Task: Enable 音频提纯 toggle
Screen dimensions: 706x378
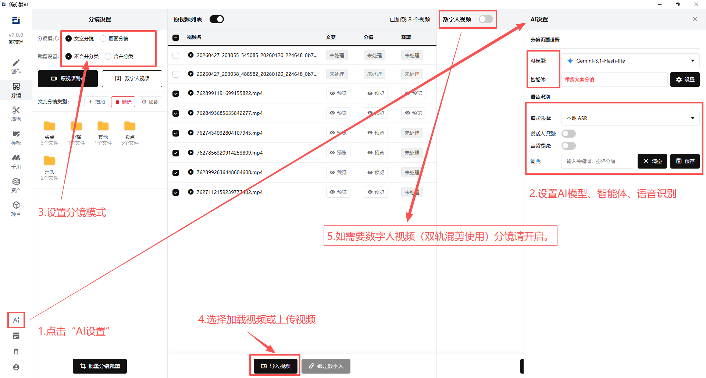Action: pyautogui.click(x=568, y=146)
